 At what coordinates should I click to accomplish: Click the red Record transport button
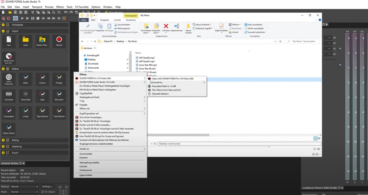(x=8, y=18)
